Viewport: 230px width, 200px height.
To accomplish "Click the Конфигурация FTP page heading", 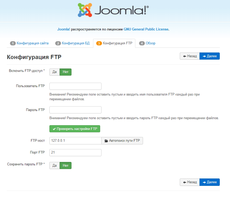I will 34,57.
